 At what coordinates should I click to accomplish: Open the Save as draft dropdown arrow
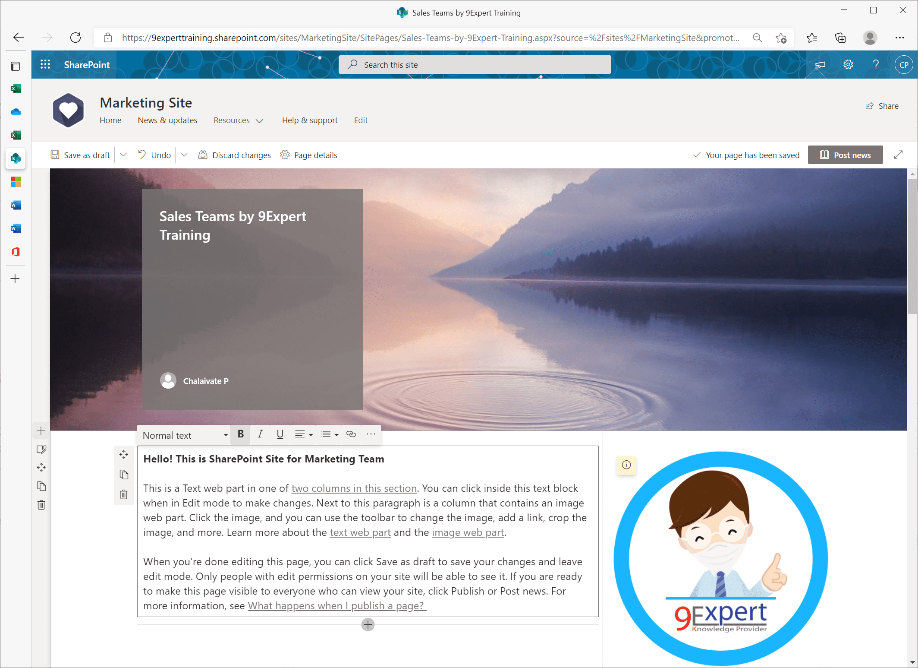123,155
